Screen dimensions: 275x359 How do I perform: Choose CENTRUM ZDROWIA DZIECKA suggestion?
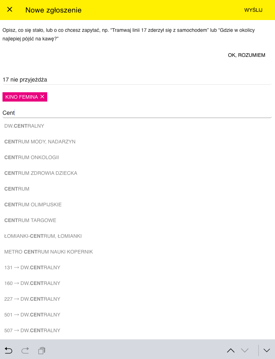[137, 173]
